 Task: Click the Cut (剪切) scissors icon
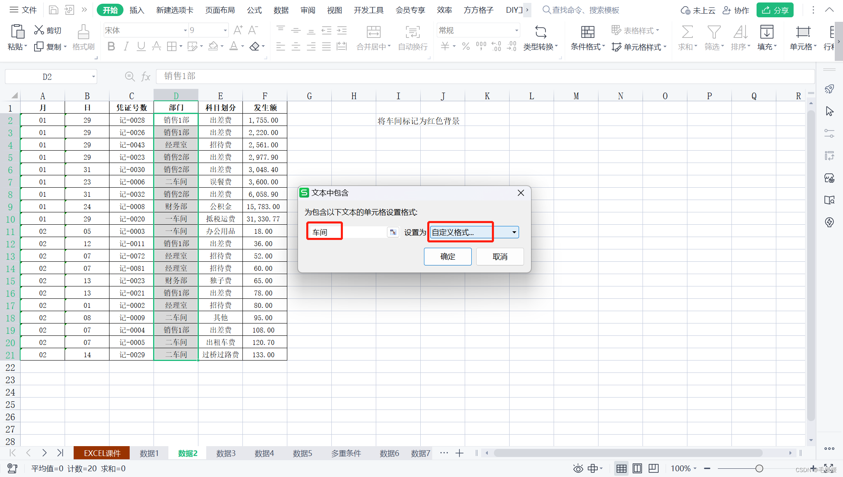coord(39,30)
